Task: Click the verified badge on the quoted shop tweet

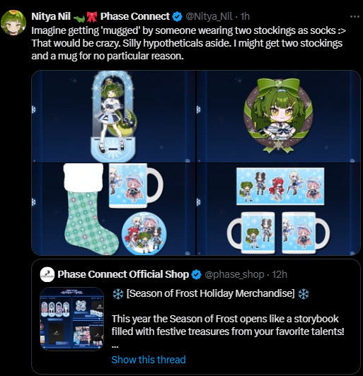Action: (197, 274)
